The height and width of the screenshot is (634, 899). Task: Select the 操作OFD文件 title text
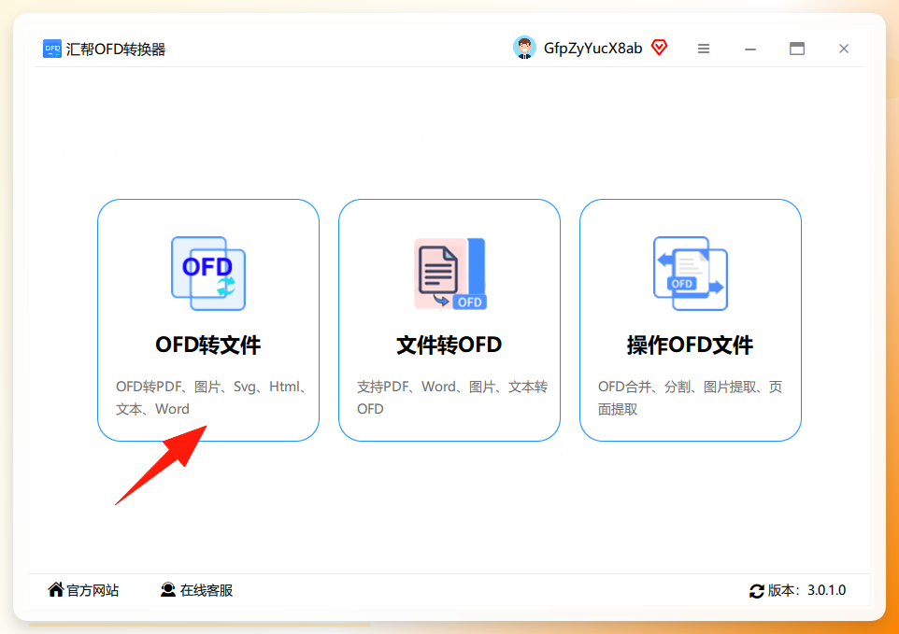(x=690, y=345)
